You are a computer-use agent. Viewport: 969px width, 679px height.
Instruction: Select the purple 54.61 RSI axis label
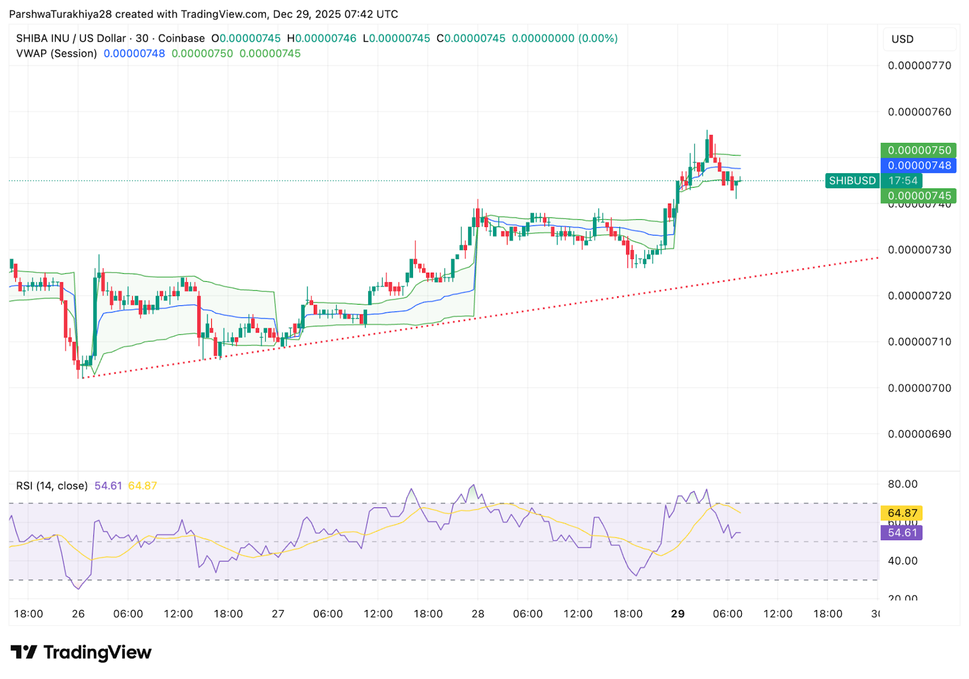click(x=902, y=532)
